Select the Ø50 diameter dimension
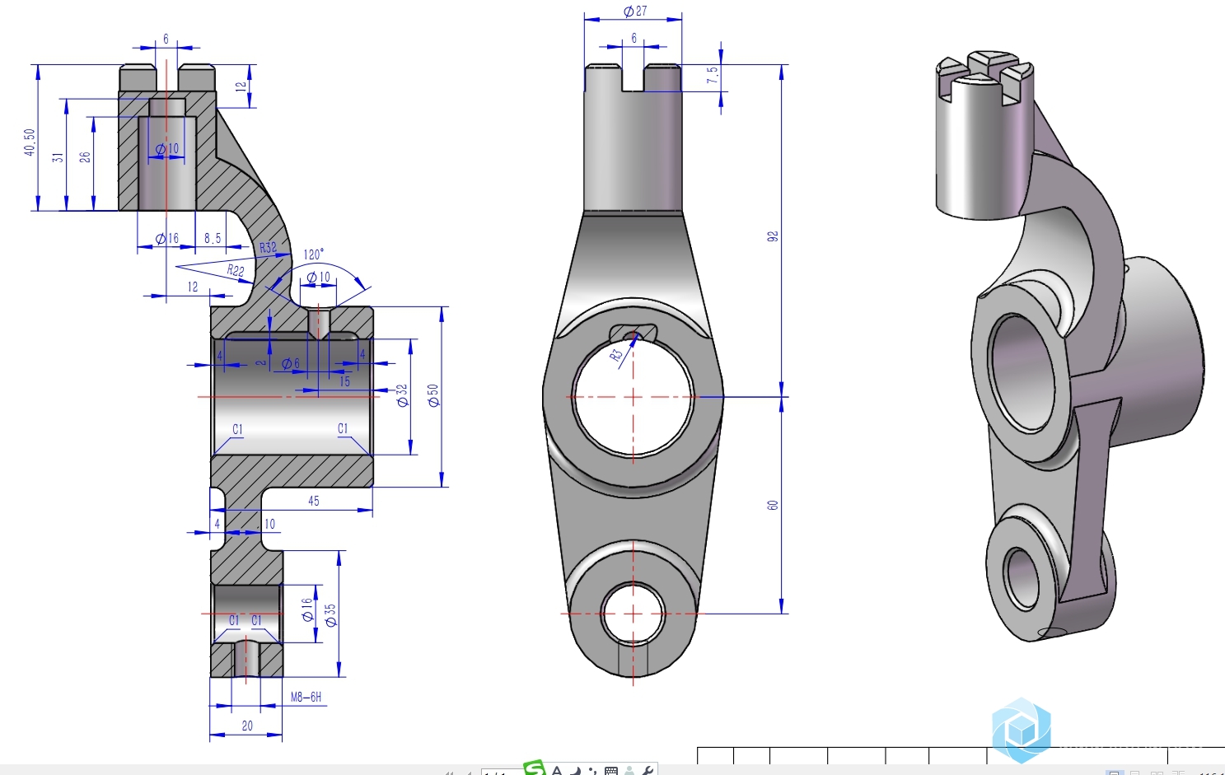The width and height of the screenshot is (1225, 775). [433, 395]
